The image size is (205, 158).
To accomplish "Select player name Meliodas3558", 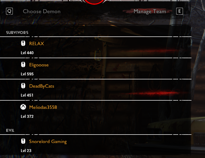I will tap(43, 107).
